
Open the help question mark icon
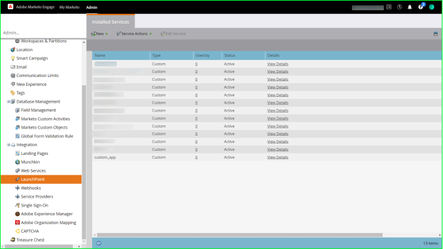(420, 7)
